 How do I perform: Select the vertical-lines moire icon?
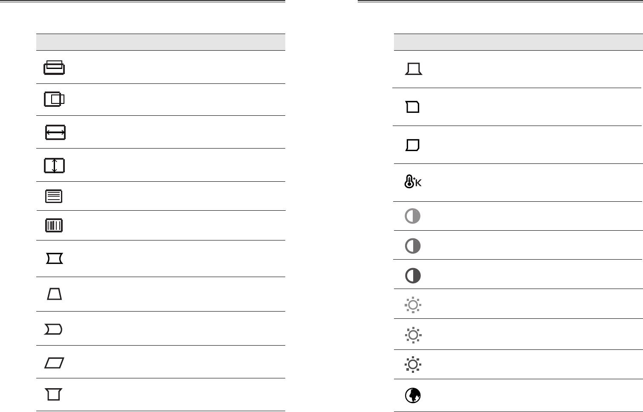point(54,226)
